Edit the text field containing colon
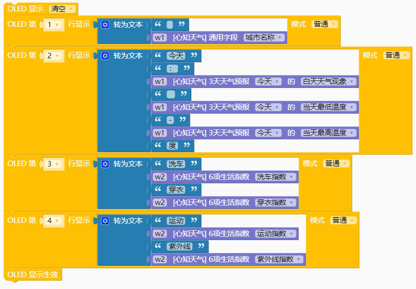 172,69
